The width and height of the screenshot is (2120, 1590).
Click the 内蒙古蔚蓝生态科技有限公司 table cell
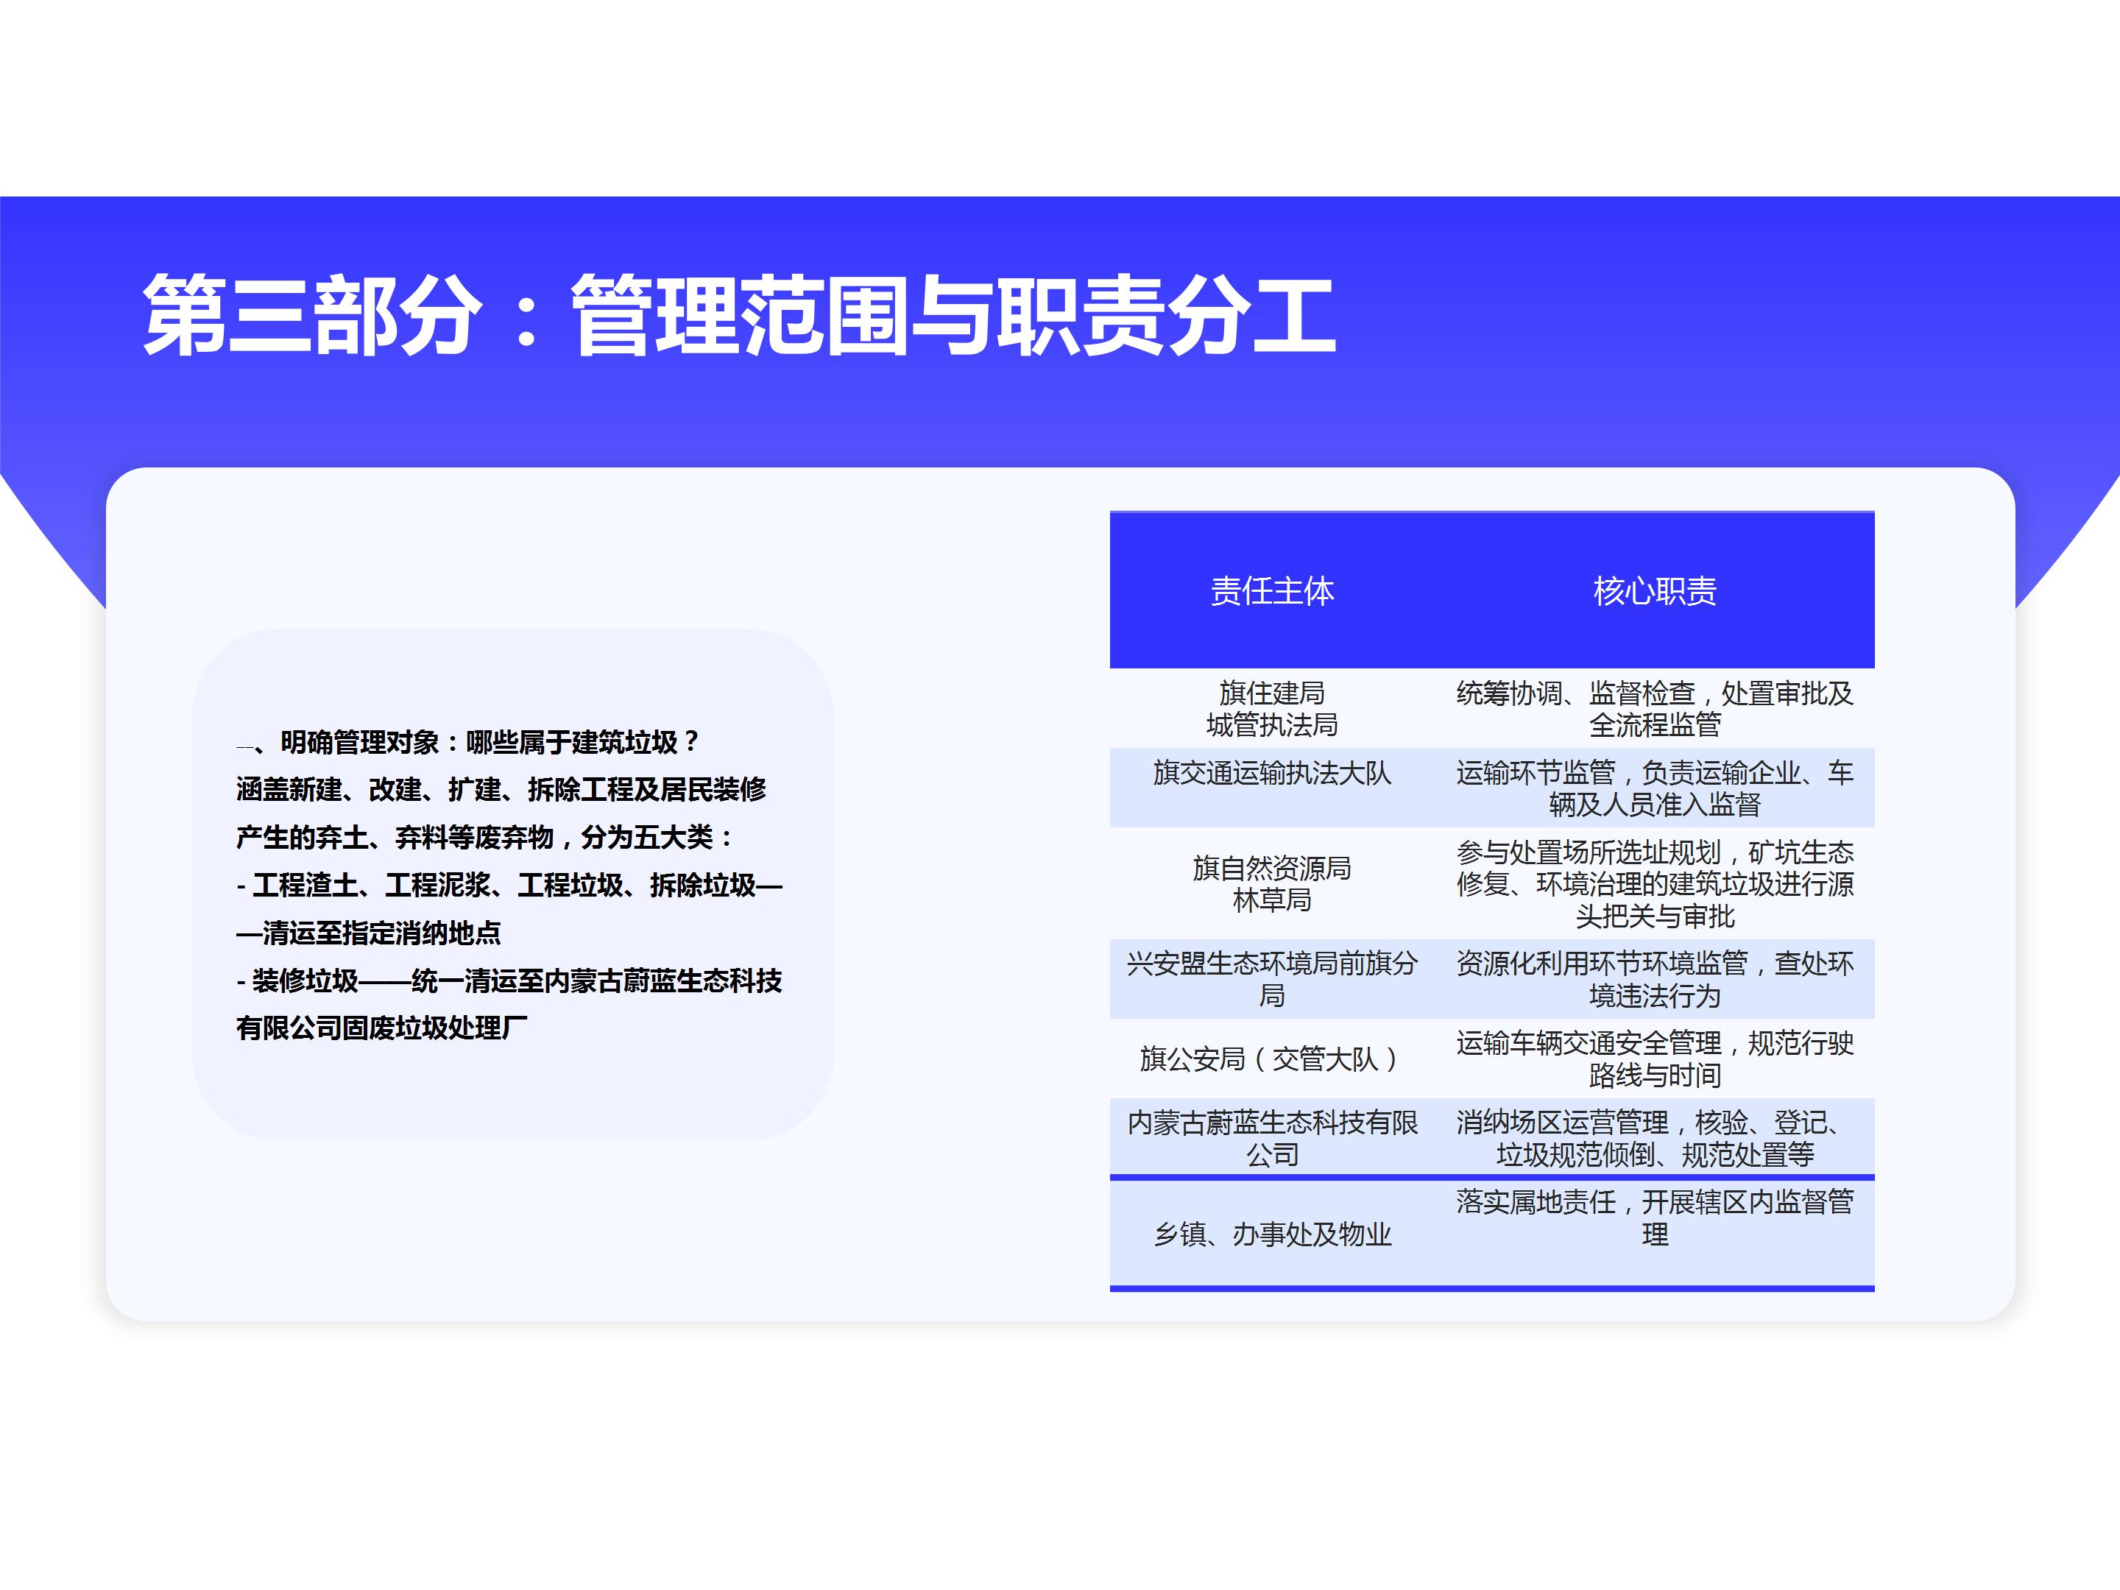(x=1271, y=1137)
